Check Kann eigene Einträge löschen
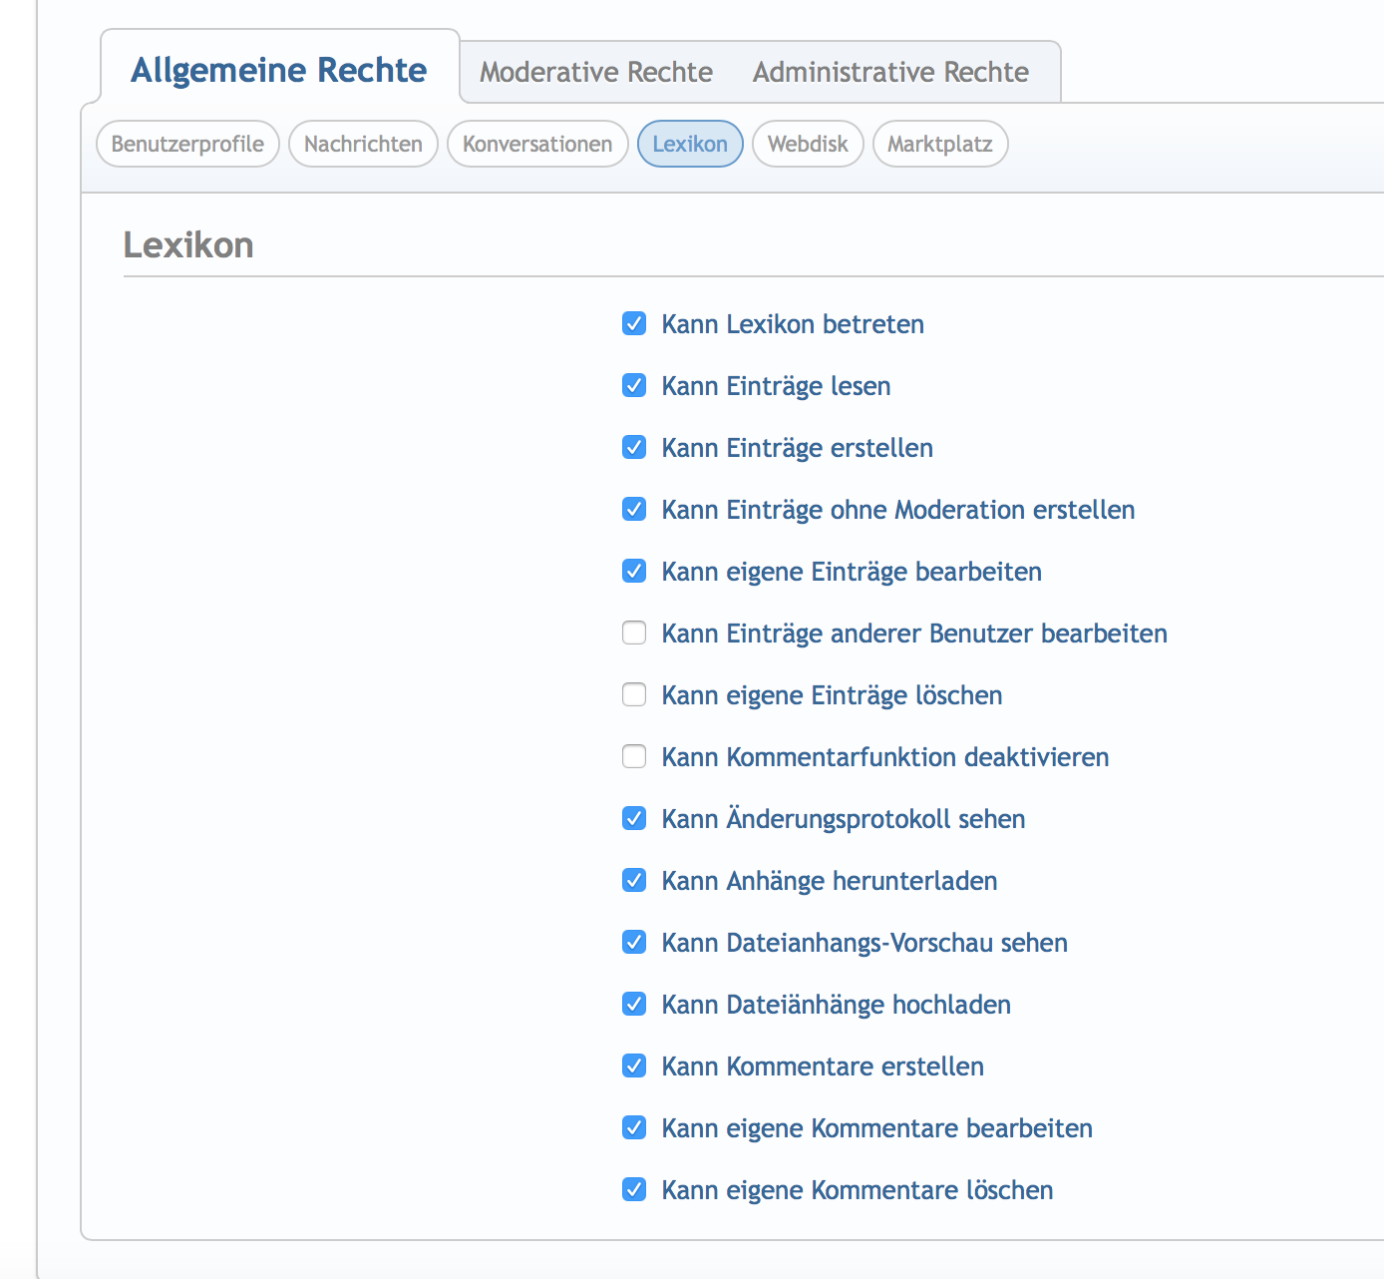Image resolution: width=1384 pixels, height=1279 pixels. (634, 694)
